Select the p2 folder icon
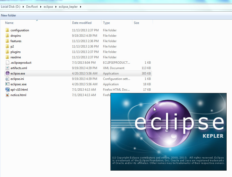232x177 pixels. [x=7, y=46]
